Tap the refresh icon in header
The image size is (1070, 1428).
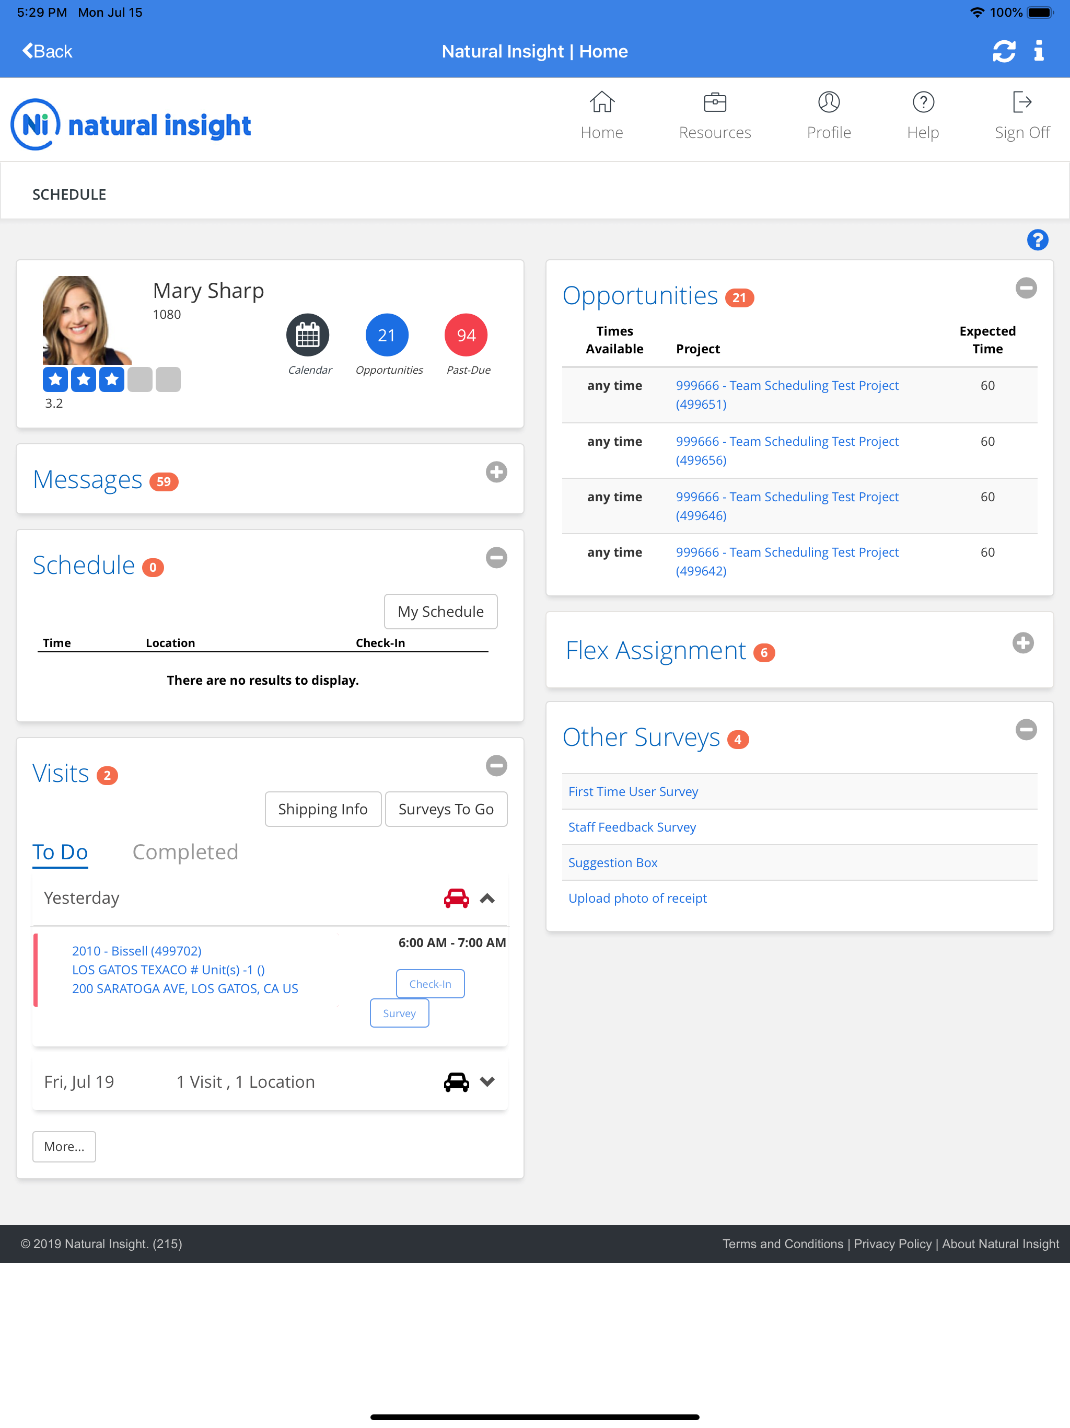coord(1004,51)
